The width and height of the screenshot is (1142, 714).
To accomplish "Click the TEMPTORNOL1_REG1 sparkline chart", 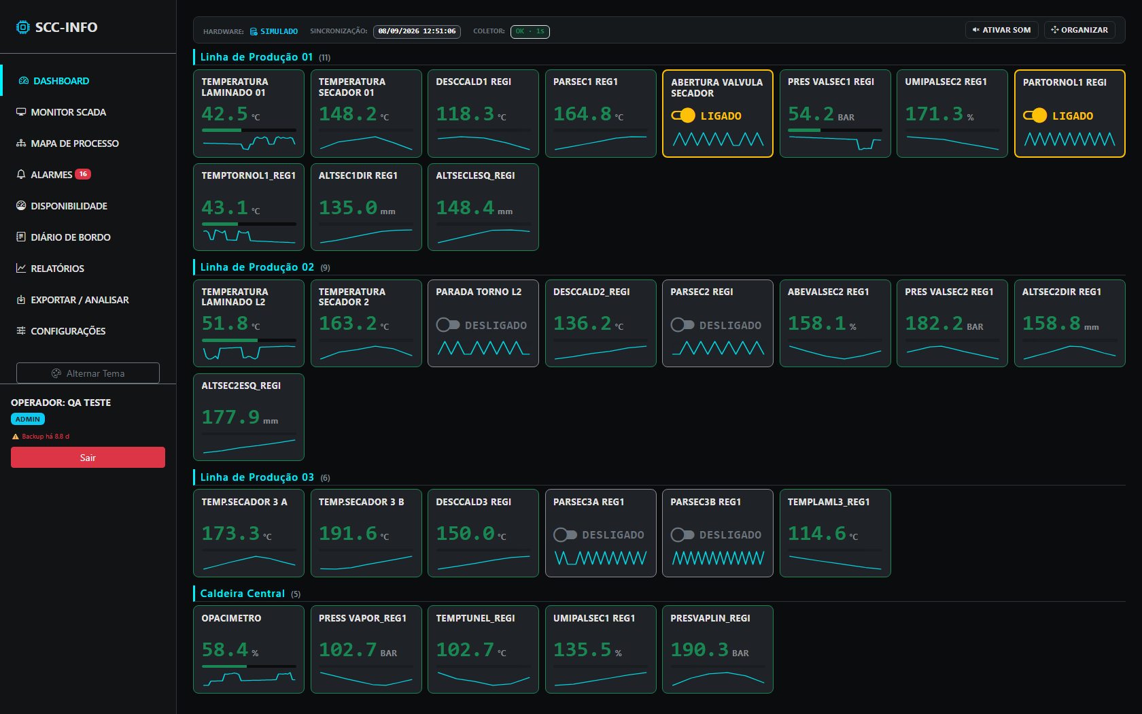I will point(249,236).
